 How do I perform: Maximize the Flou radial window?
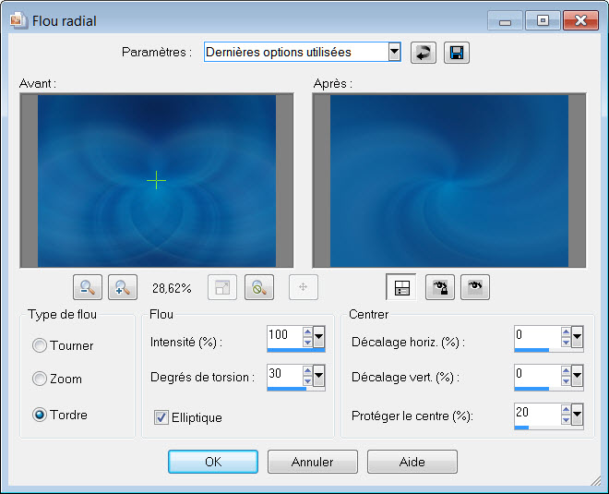pyautogui.click(x=543, y=20)
